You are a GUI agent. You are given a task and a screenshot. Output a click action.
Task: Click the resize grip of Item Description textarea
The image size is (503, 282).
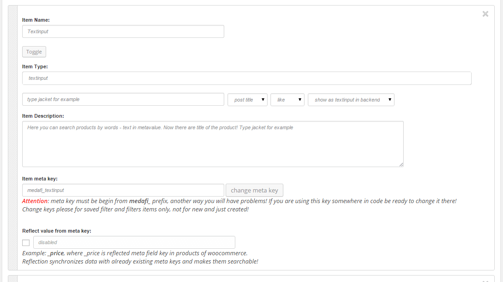(401, 164)
